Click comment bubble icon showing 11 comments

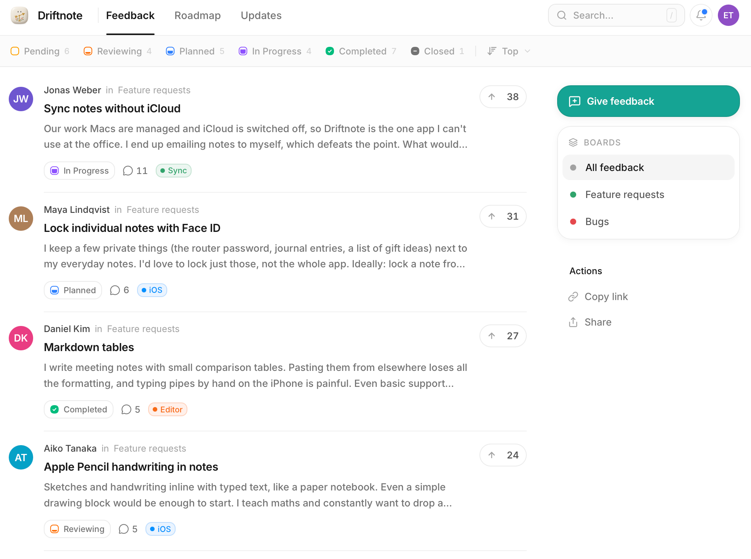coord(128,171)
